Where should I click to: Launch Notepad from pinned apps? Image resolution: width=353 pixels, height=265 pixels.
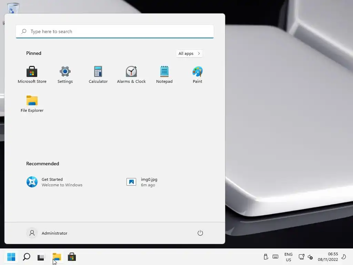[x=164, y=75]
